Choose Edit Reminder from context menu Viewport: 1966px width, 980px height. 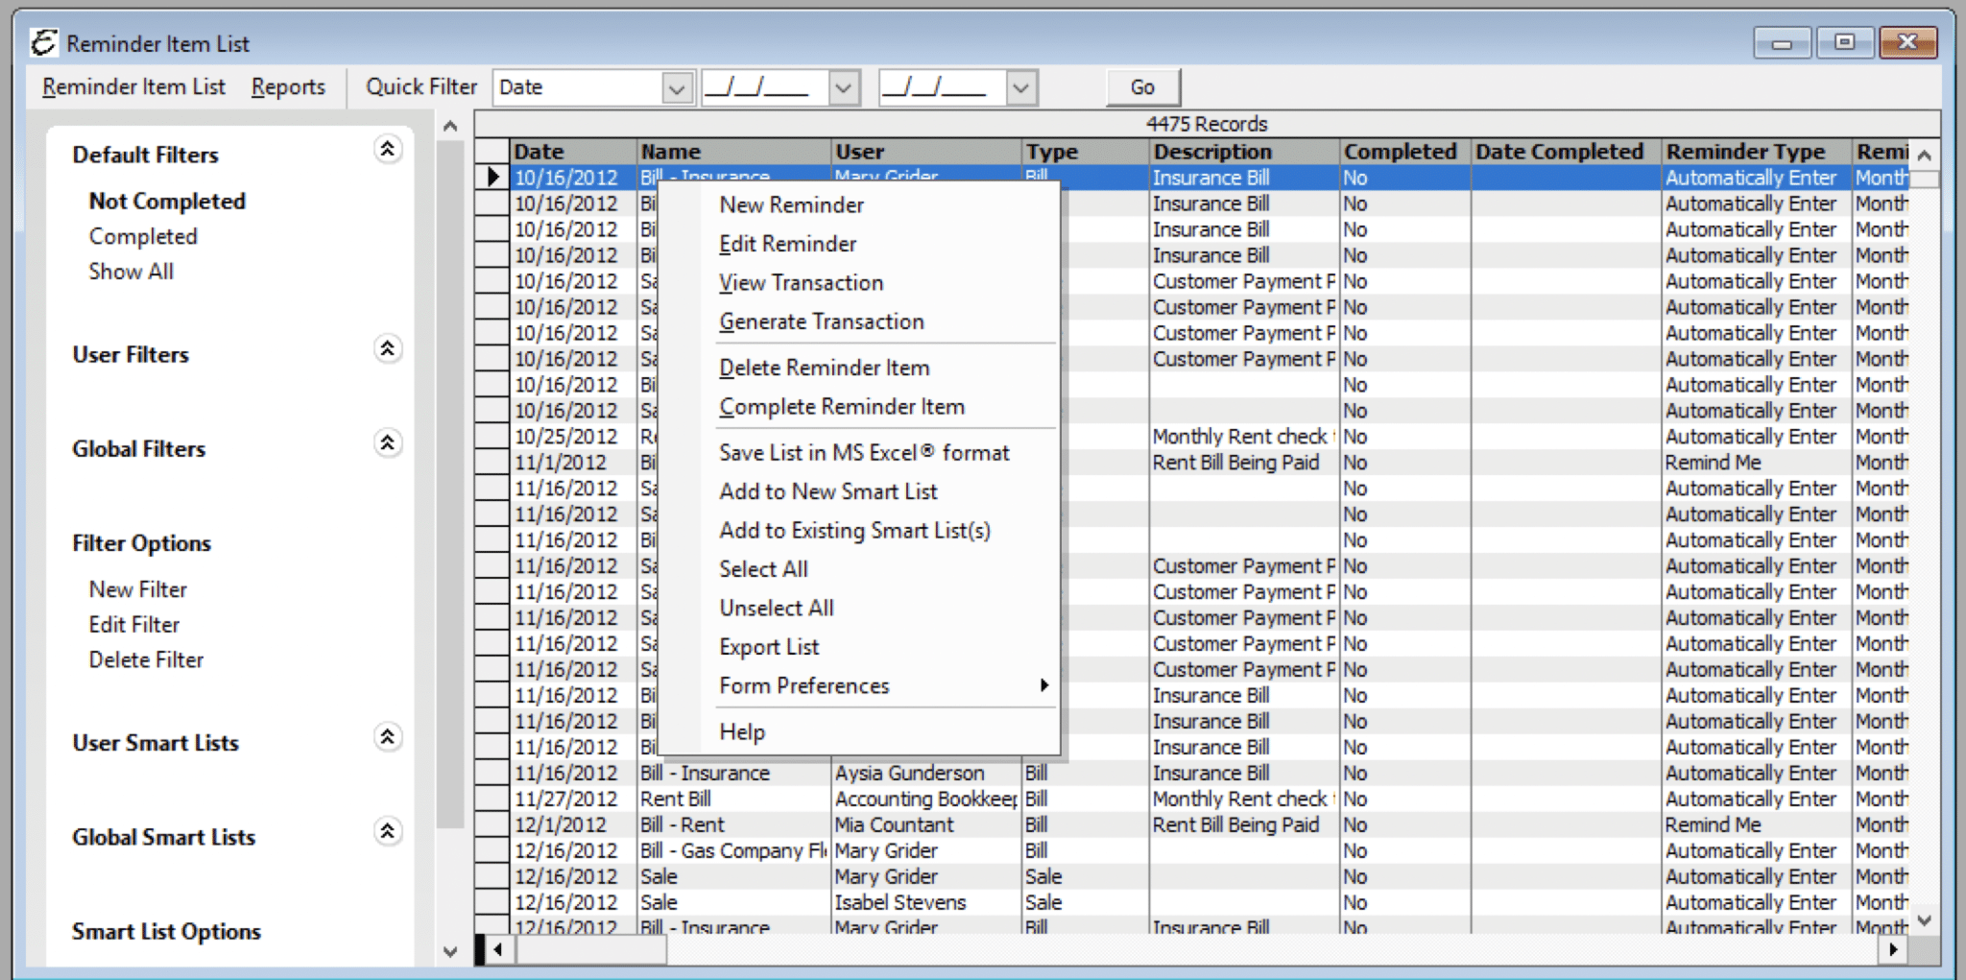(787, 244)
